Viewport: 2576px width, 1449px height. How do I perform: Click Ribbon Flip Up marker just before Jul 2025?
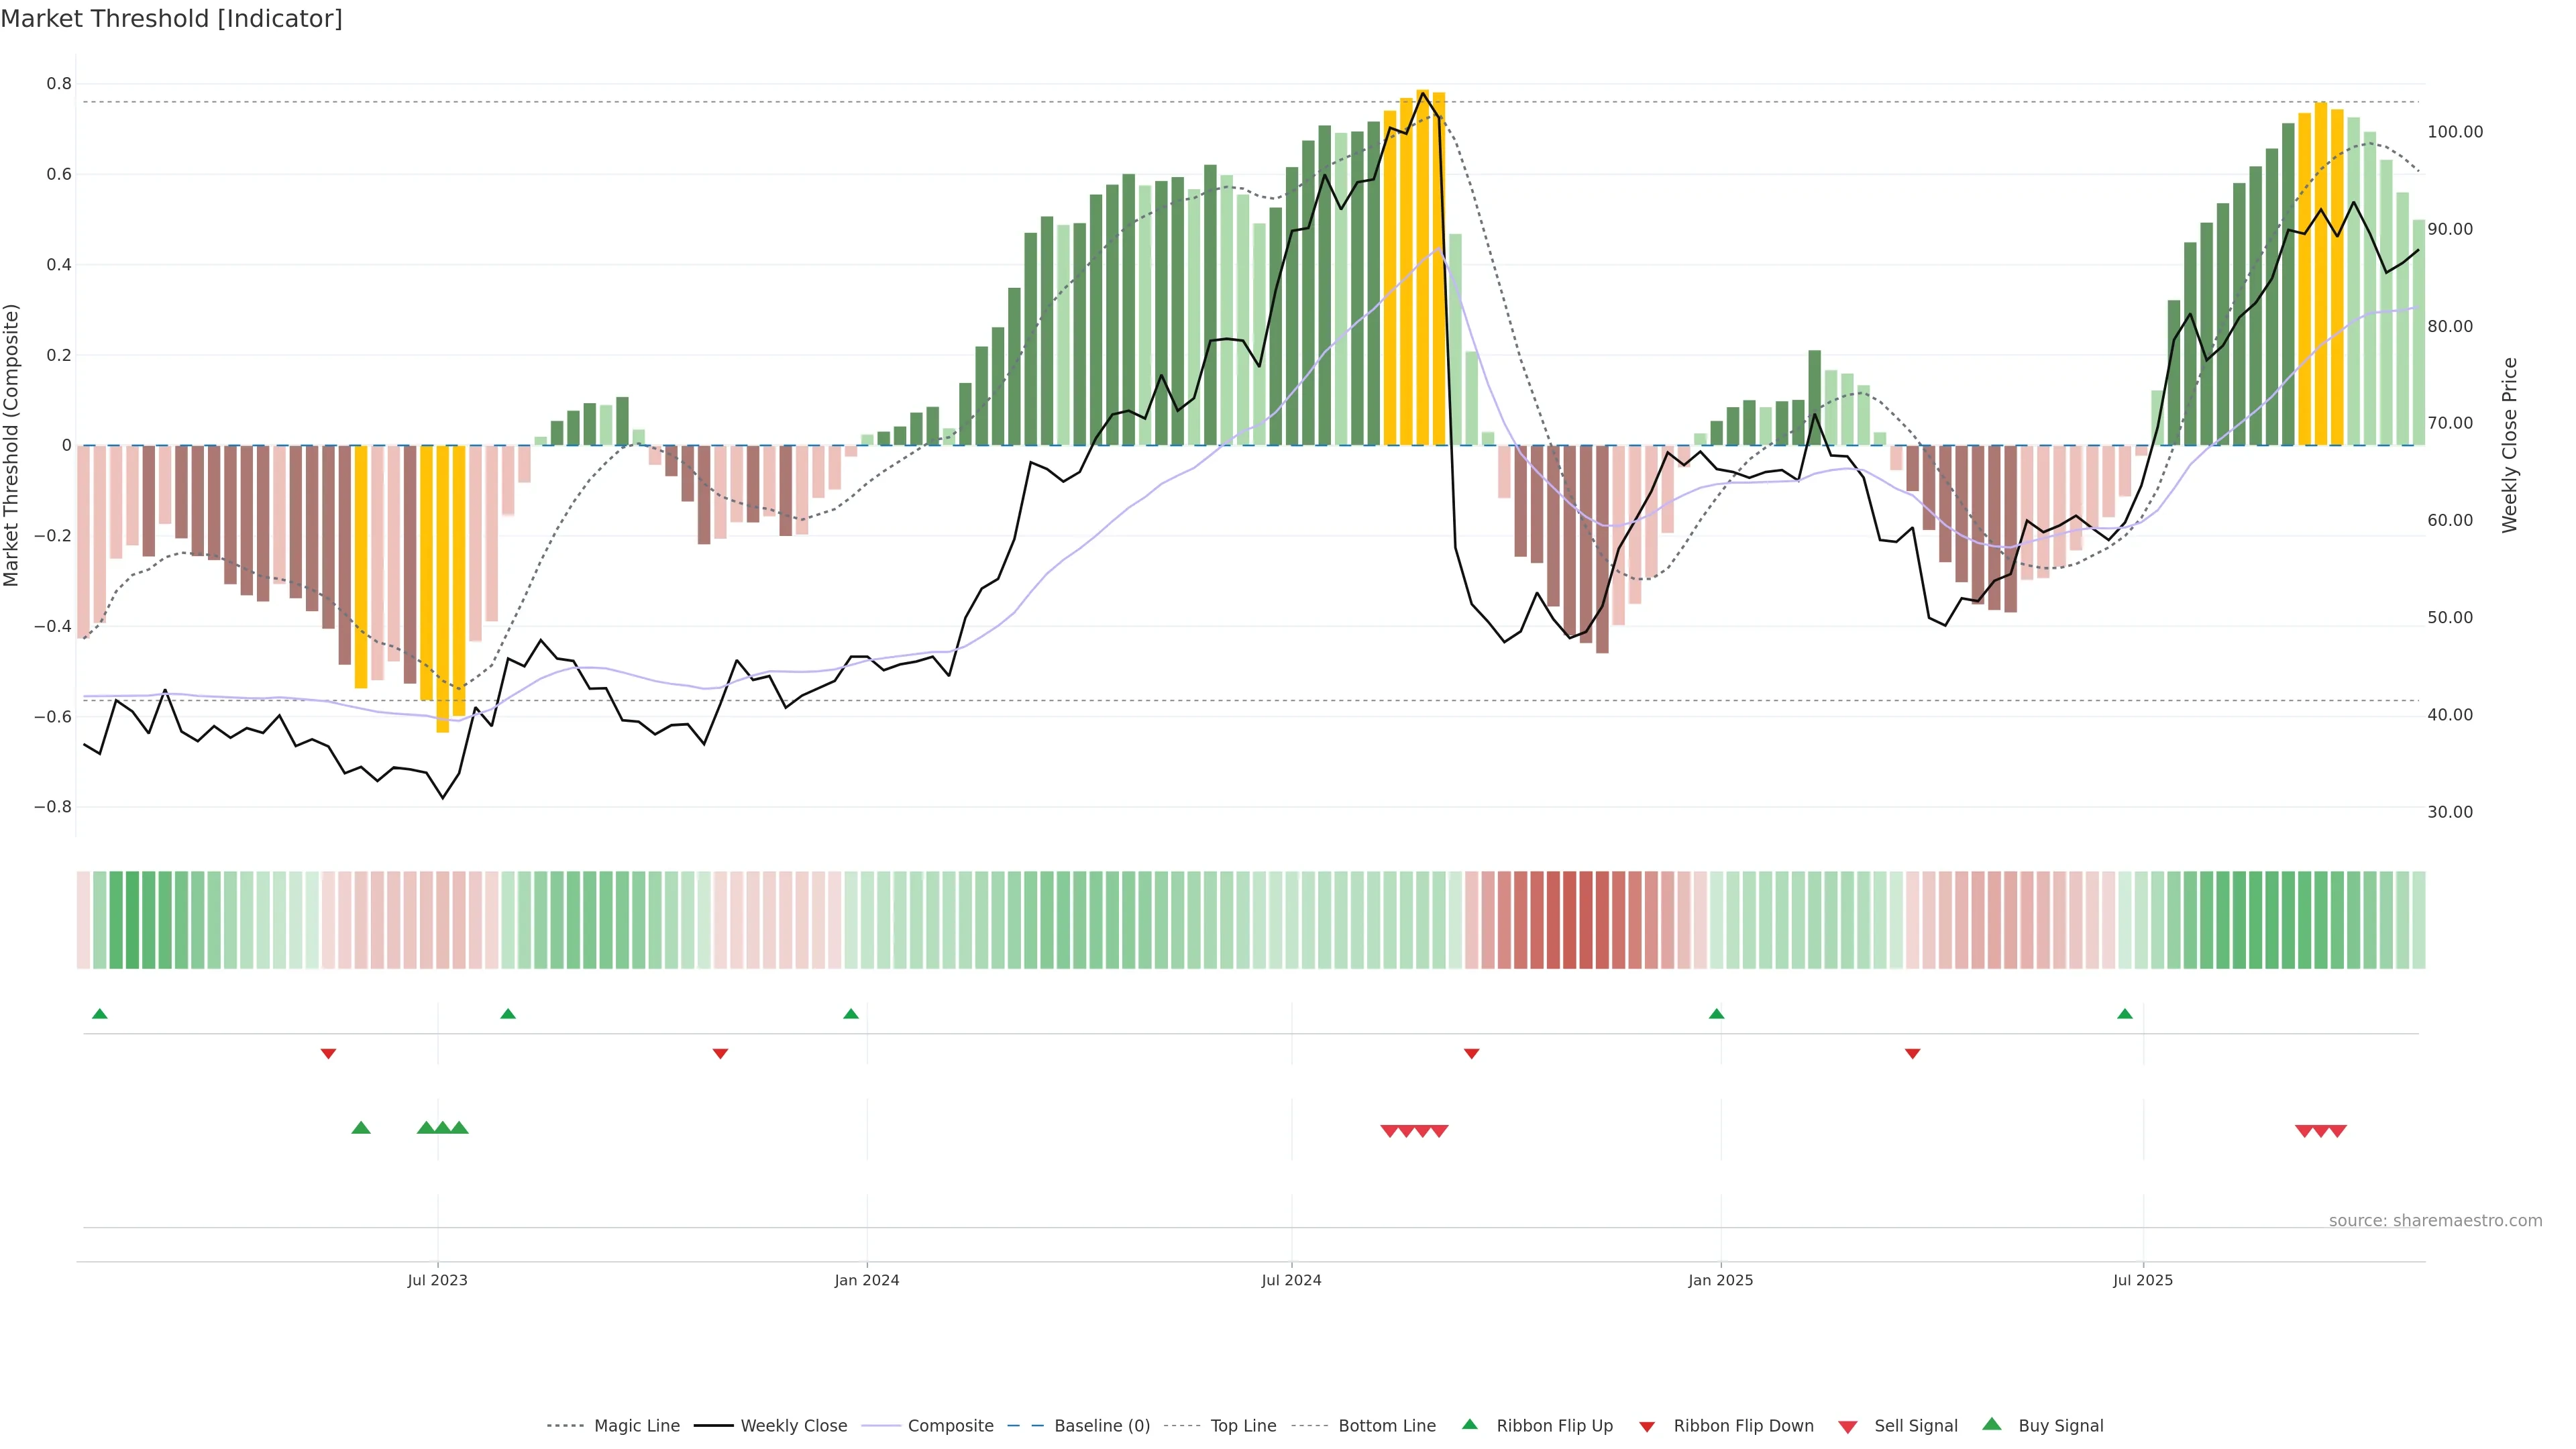[x=2124, y=1014]
